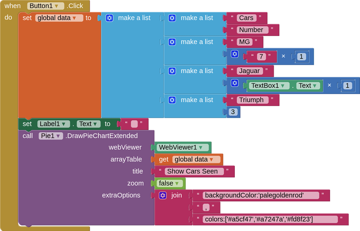Select the "when" label of the Button1.Click event block
Viewport: 360px width, 231px height.
pos(13,6)
